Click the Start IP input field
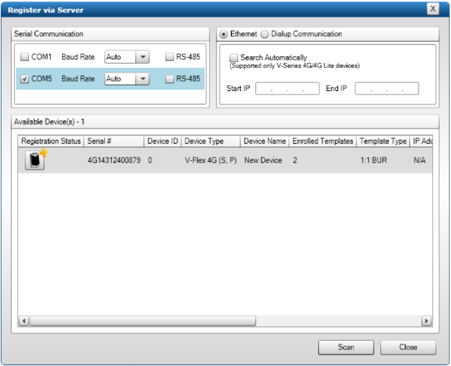The height and width of the screenshot is (366, 451). coord(287,89)
